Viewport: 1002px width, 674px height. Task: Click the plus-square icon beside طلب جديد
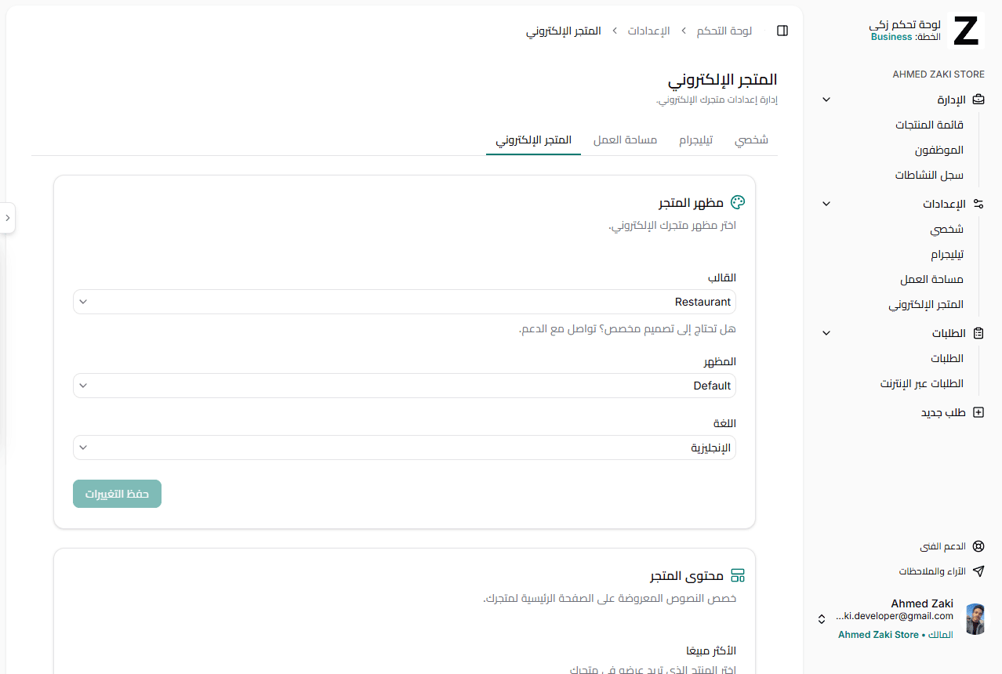tap(978, 412)
